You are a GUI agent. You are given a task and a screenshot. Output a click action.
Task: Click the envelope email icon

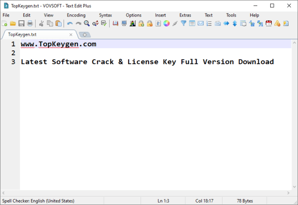click(201, 23)
